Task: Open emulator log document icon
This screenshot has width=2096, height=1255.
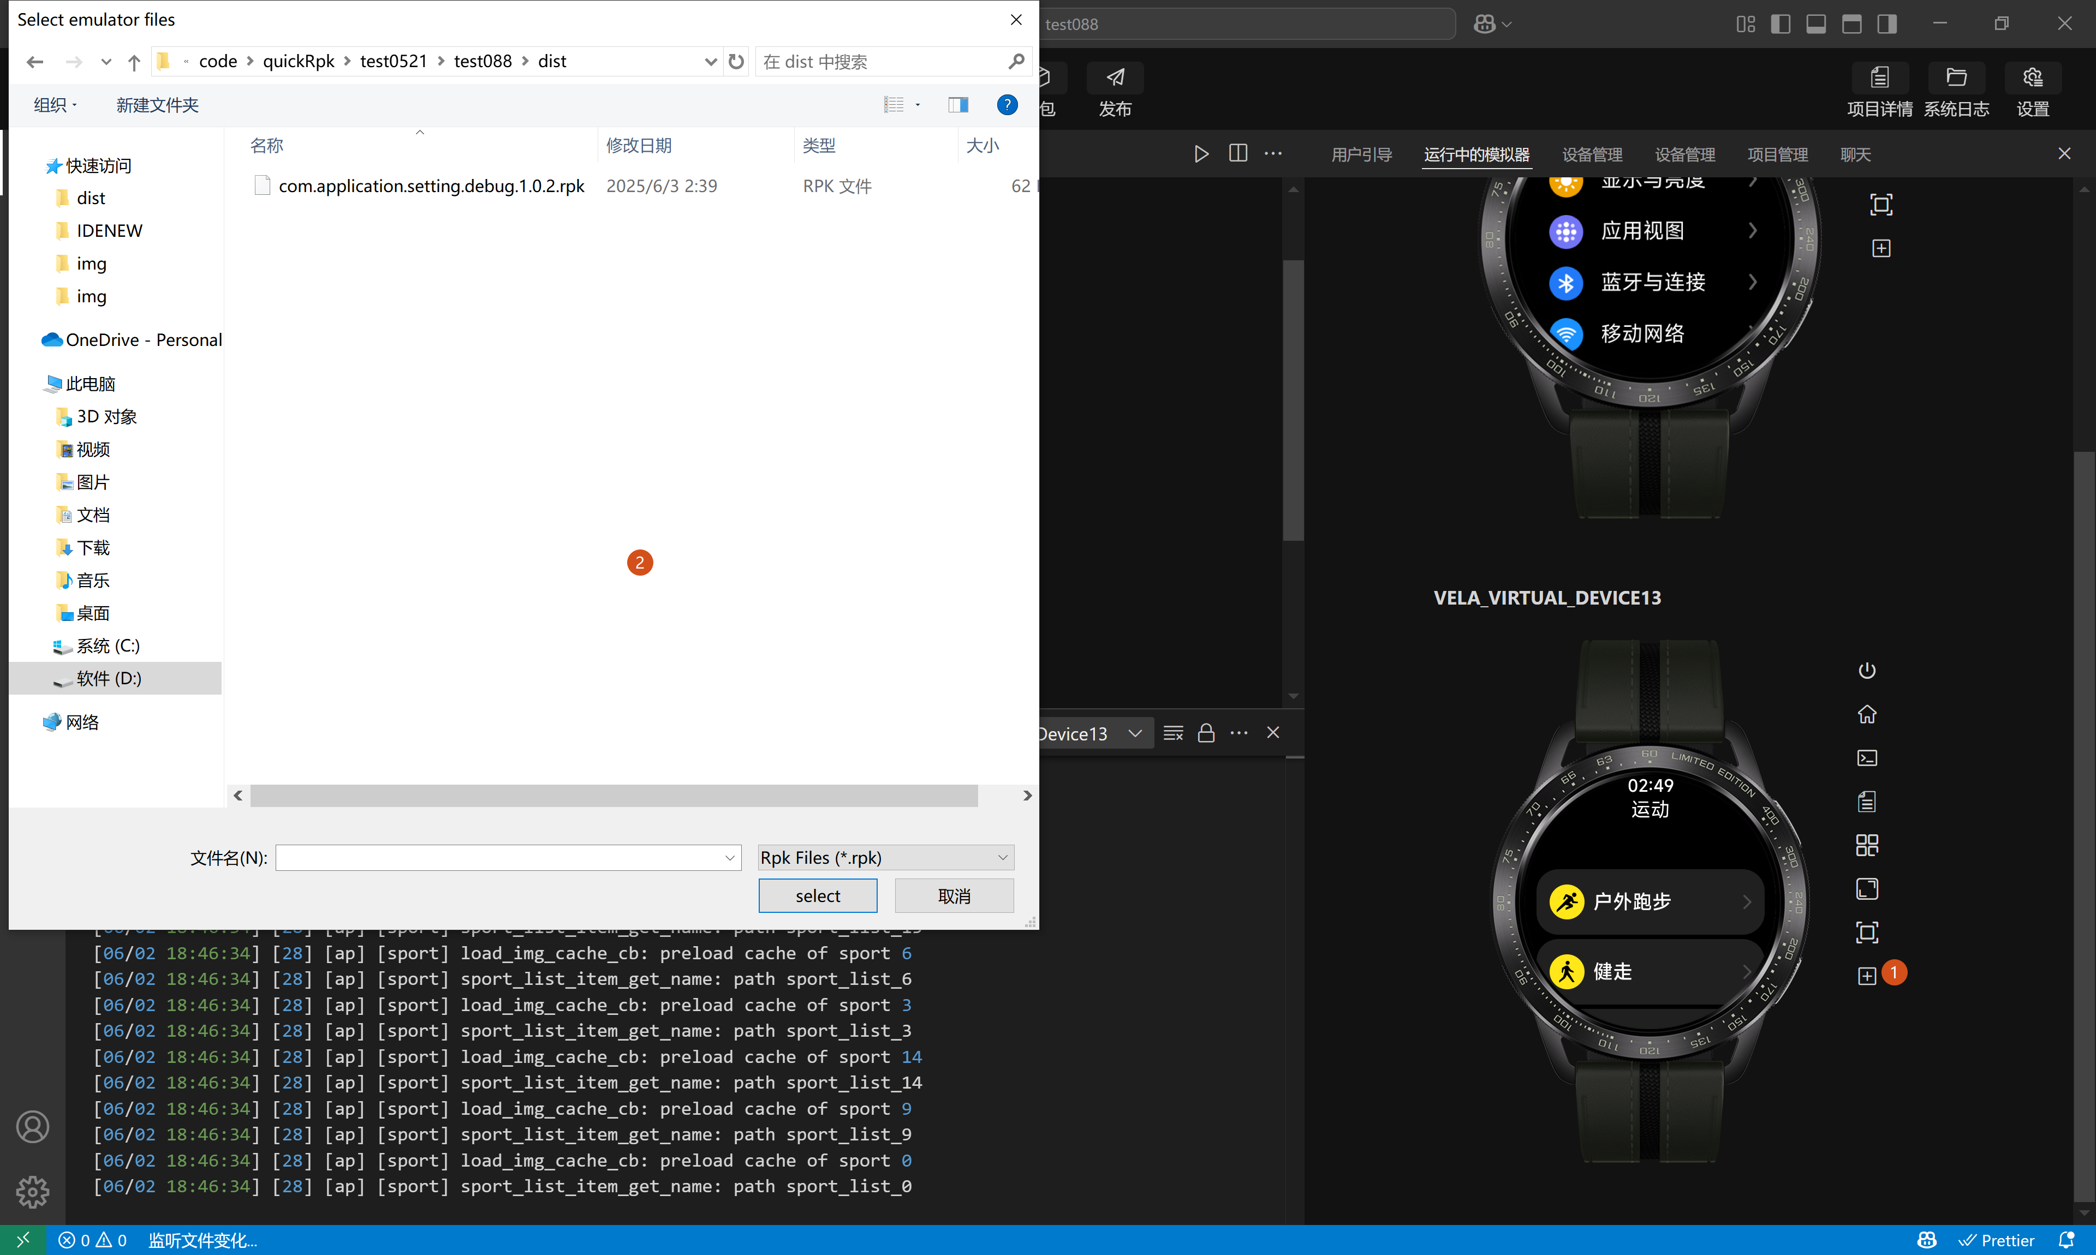Action: coord(1867,802)
